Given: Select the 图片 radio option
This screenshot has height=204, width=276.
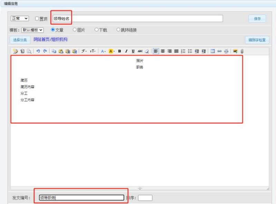Looking at the screenshot, I should 75,30.
